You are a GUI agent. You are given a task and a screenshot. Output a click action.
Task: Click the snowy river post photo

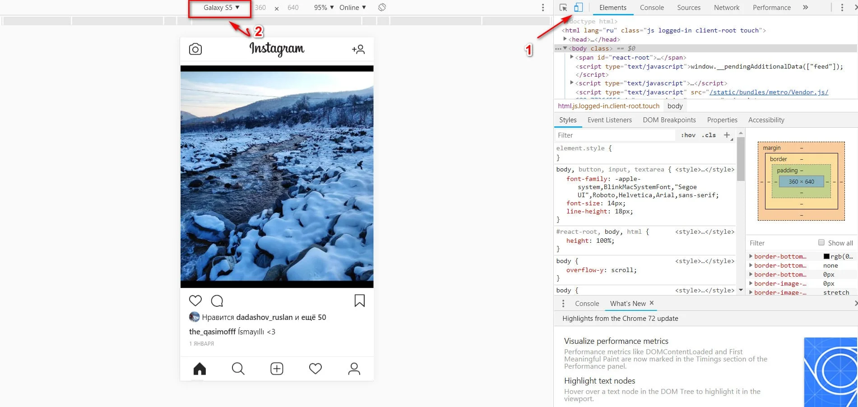(x=277, y=177)
